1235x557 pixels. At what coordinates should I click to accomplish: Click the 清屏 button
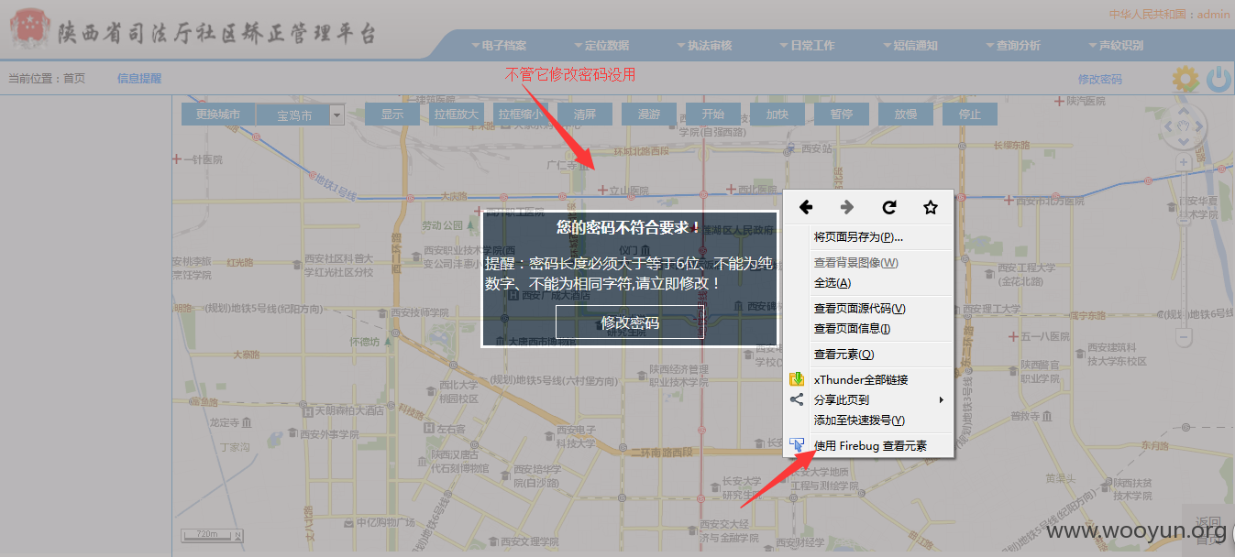coord(585,115)
